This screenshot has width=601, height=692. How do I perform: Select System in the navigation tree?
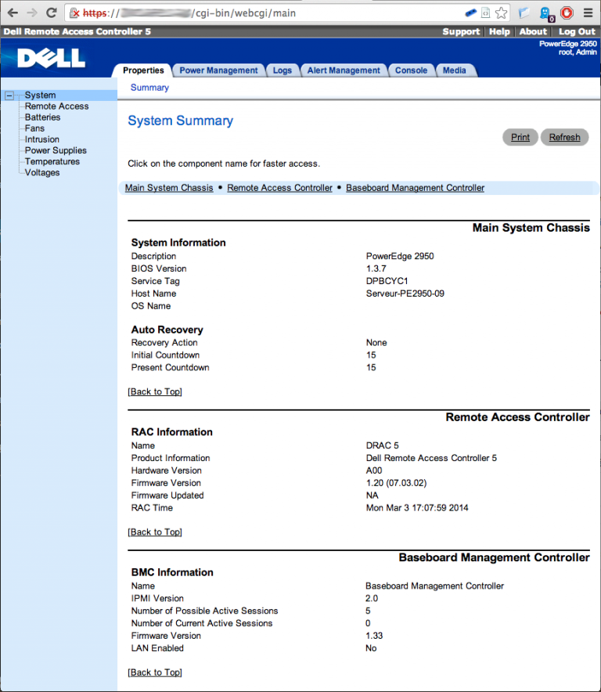(40, 95)
